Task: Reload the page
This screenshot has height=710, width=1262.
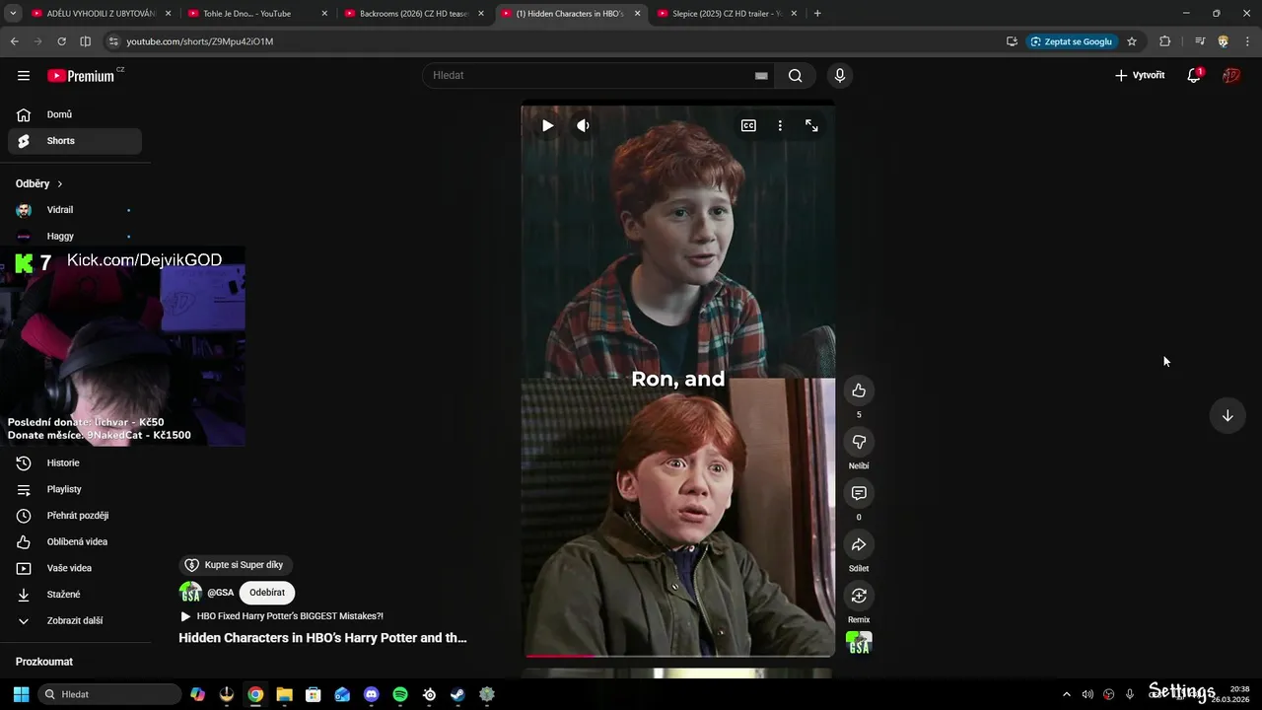Action: (61, 41)
